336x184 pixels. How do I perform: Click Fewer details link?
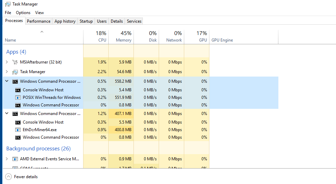(x=26, y=177)
